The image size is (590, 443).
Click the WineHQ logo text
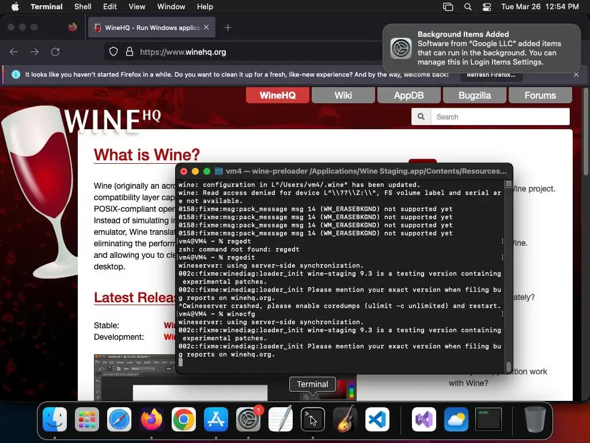click(112, 121)
